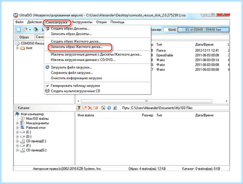Click Дата/Время column header in image list
Screen dimensions: 243x184
(204, 45)
